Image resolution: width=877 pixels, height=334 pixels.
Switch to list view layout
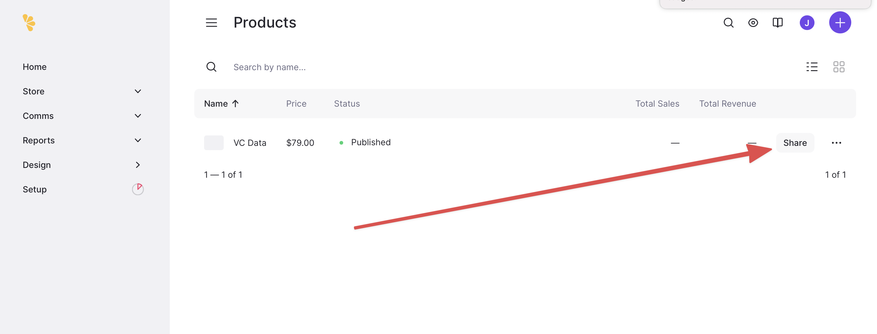click(x=812, y=67)
